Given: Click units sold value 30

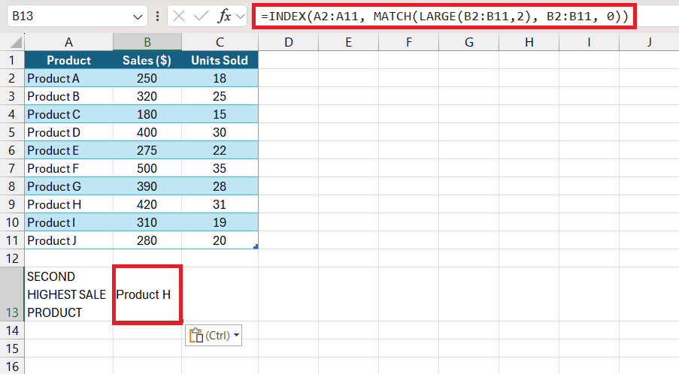Looking at the screenshot, I should [220, 132].
